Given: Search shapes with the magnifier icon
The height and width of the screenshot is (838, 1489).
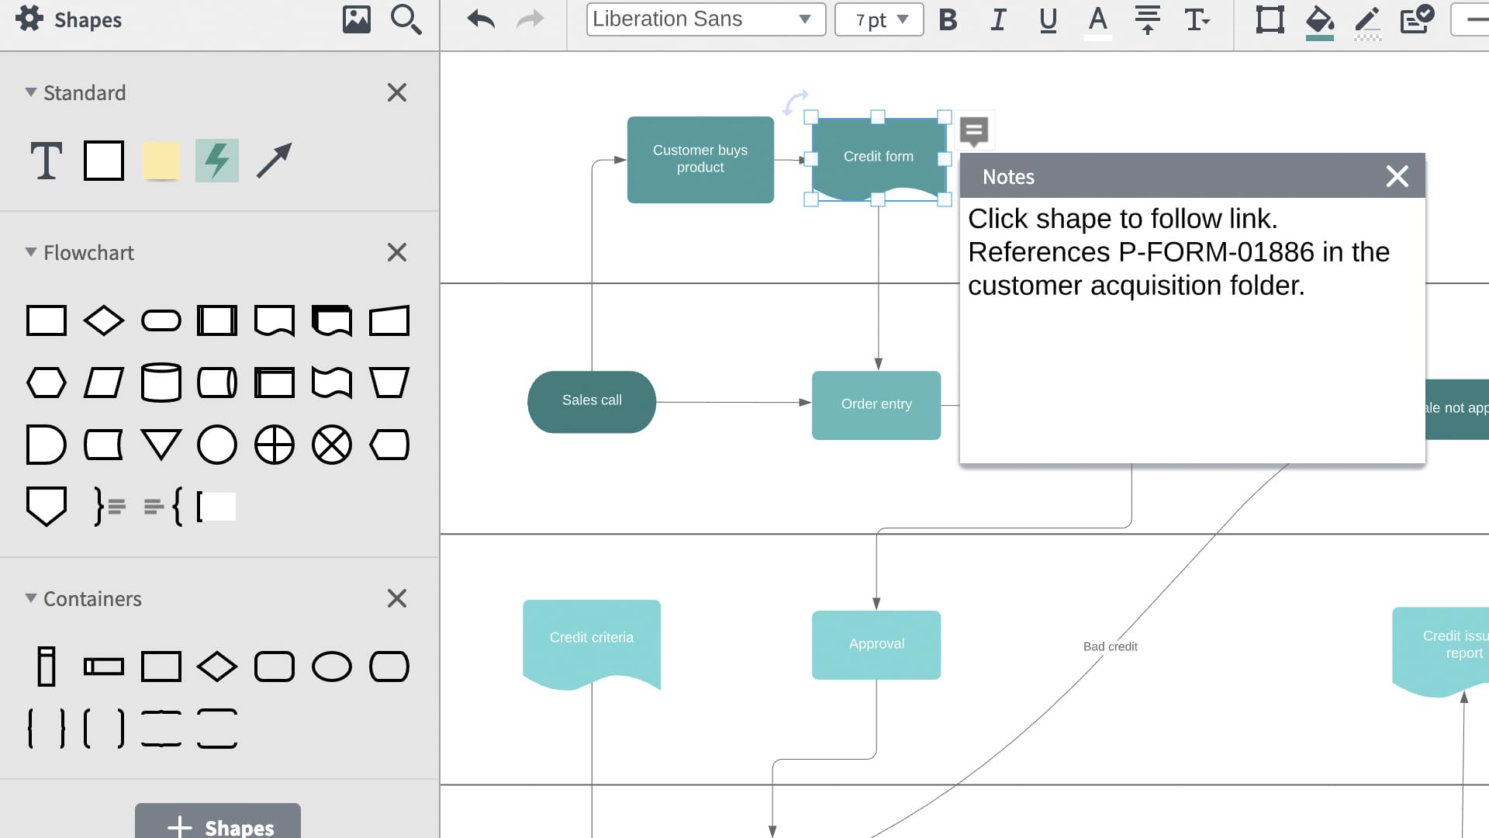Looking at the screenshot, I should 406,19.
